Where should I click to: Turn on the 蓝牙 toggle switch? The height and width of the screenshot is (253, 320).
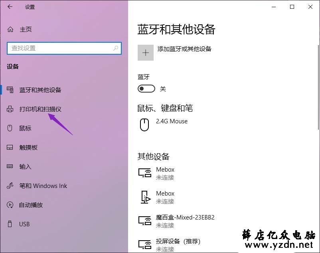[x=146, y=89]
